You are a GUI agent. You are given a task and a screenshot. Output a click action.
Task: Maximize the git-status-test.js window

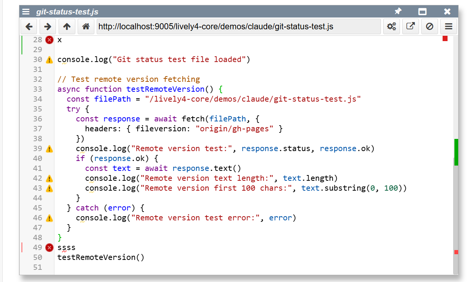tap(422, 11)
